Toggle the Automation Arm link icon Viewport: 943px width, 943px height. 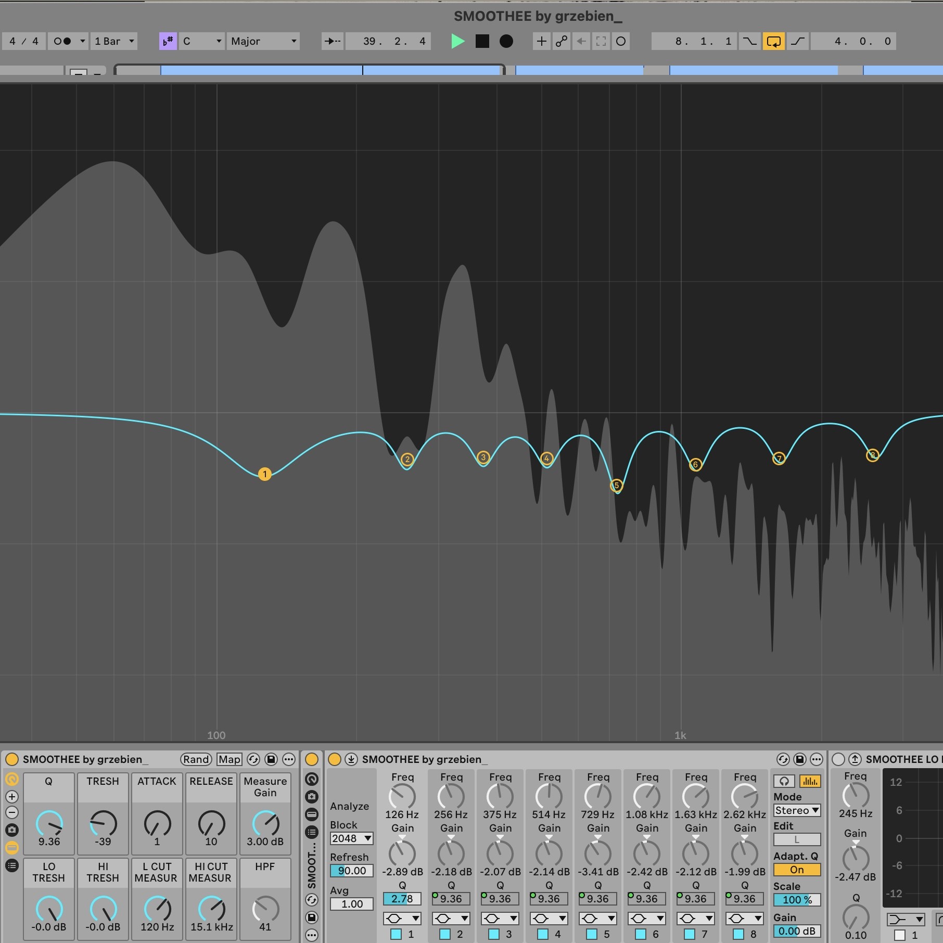pos(561,41)
